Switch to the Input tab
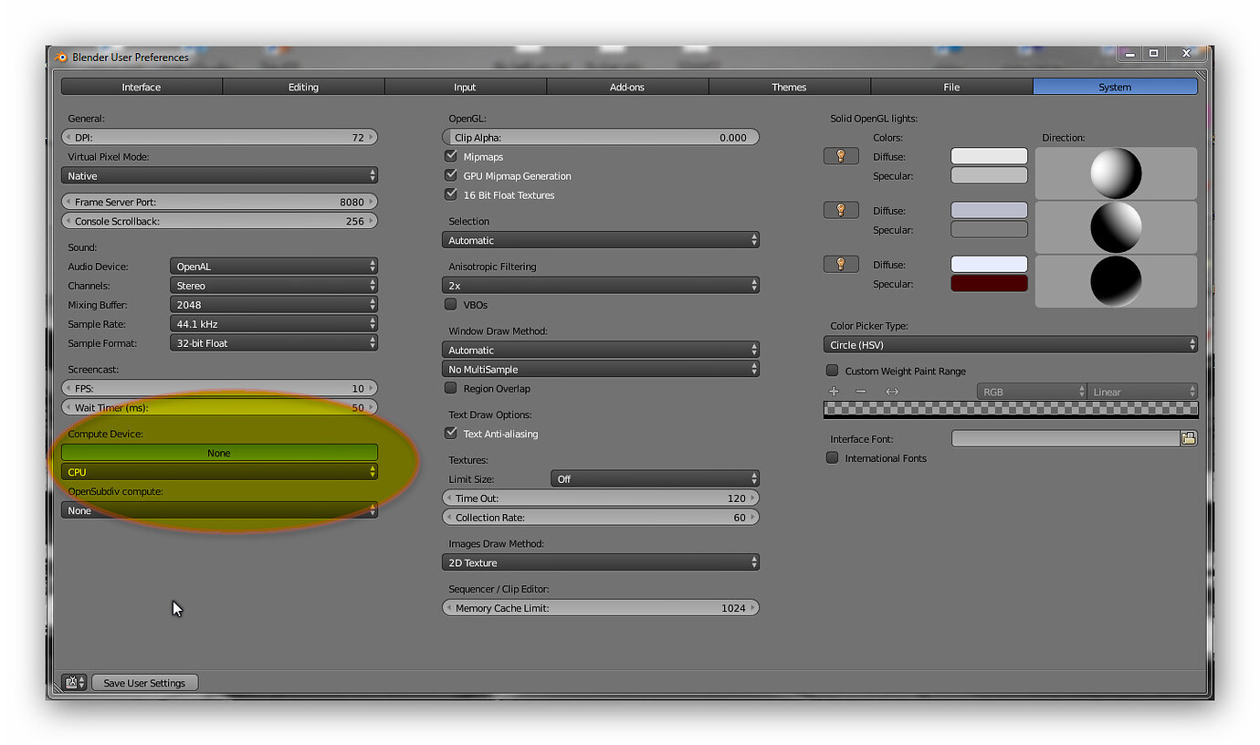Viewport: 1260px width, 745px height. coord(466,87)
